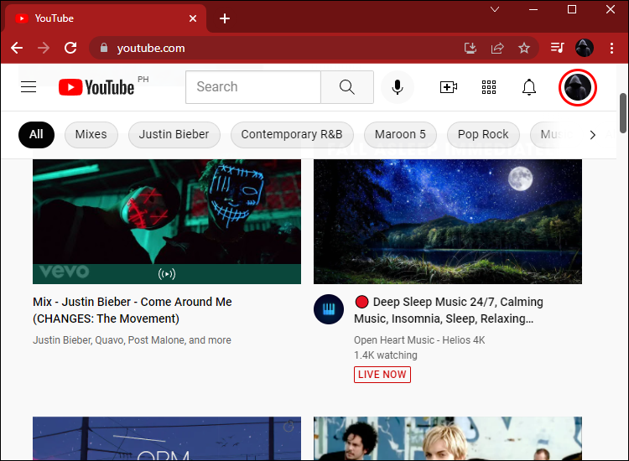Open Open Heart Music - Helios 4K channel

(419, 340)
